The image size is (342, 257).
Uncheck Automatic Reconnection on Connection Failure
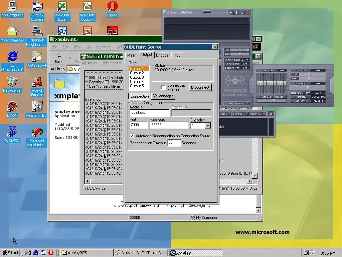[x=132, y=136]
